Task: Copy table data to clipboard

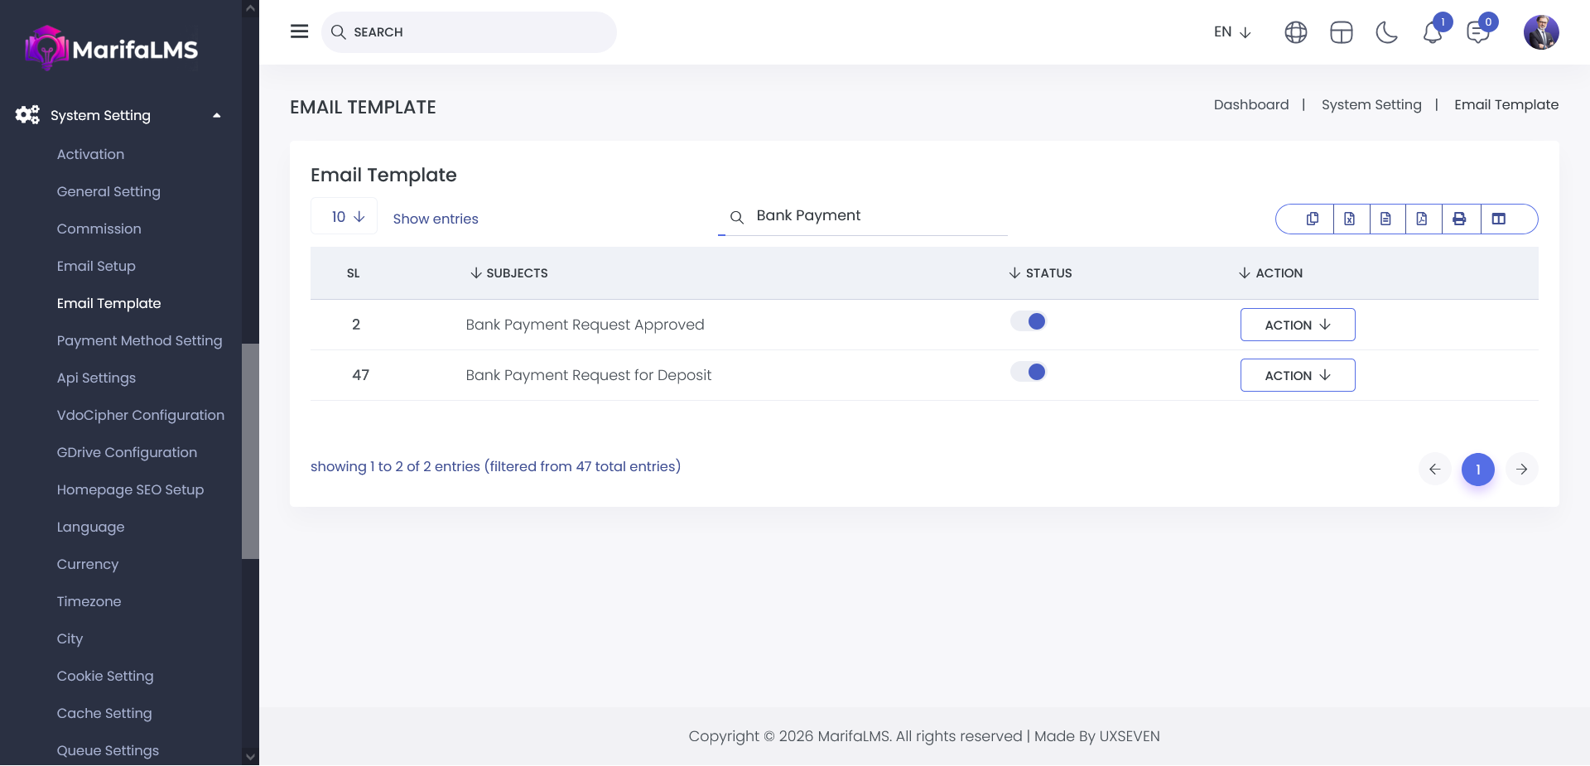Action: point(1313,219)
